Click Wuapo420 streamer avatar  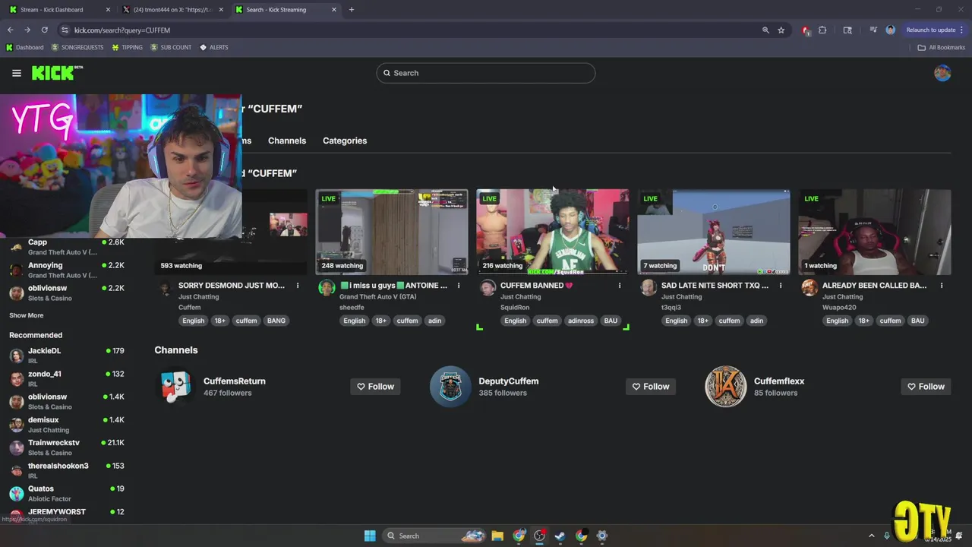pyautogui.click(x=809, y=288)
